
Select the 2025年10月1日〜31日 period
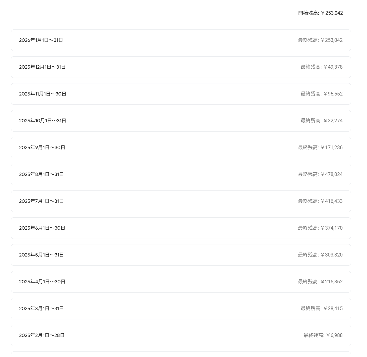pos(43,121)
